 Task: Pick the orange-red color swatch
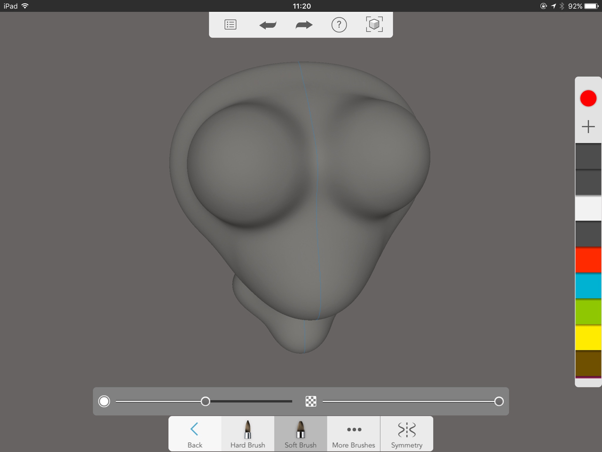point(588,260)
